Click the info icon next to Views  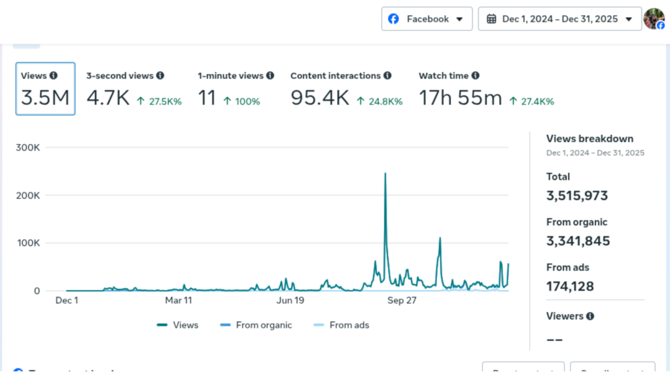pos(54,76)
